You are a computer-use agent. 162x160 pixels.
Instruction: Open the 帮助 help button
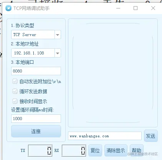pyautogui.click(x=136, y=150)
